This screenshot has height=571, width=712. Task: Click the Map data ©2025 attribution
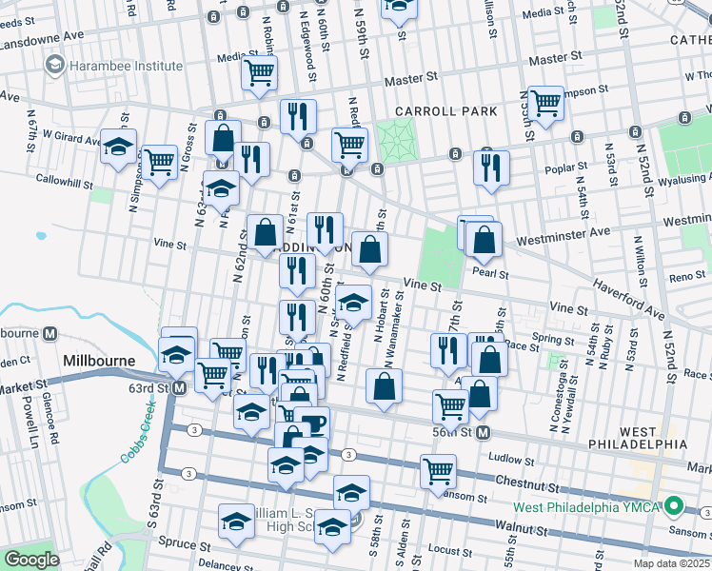(672, 563)
